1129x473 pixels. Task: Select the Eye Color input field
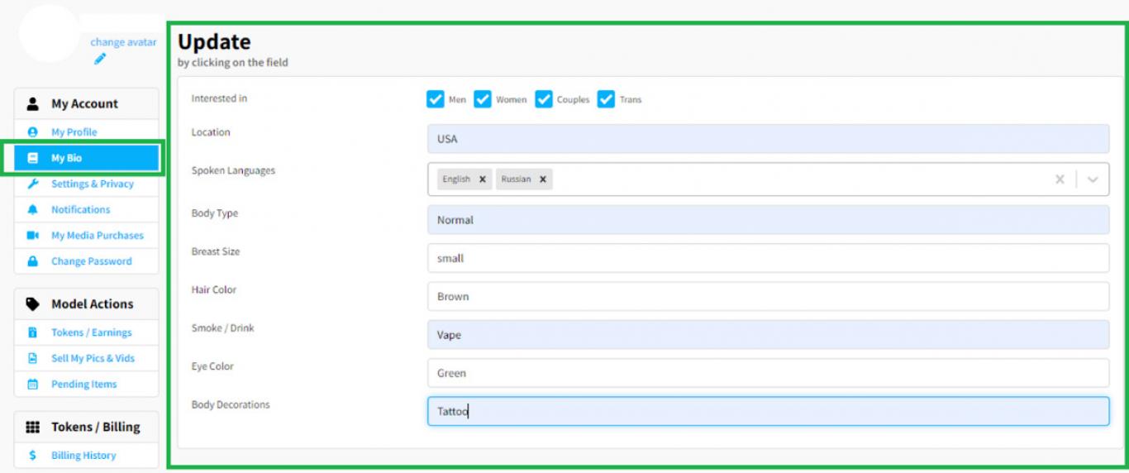tap(769, 373)
